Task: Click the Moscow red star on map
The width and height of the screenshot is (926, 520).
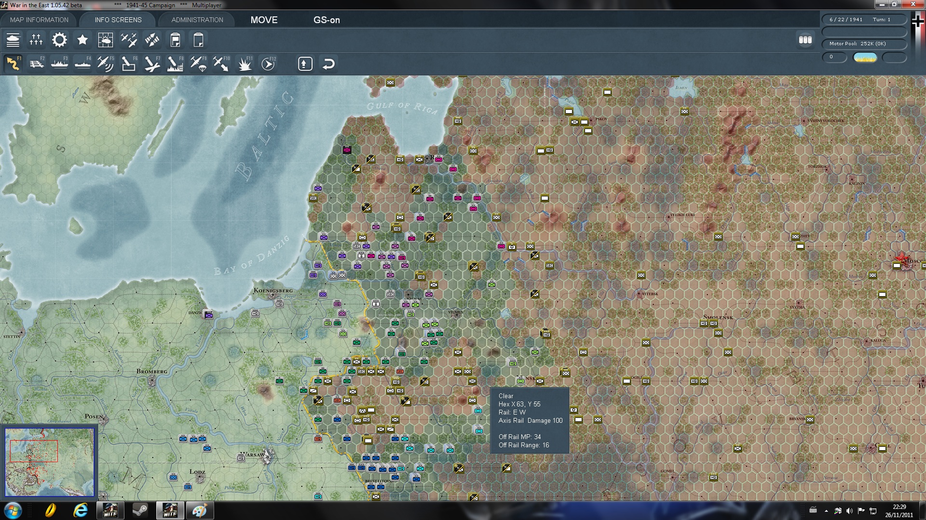Action: [x=902, y=258]
